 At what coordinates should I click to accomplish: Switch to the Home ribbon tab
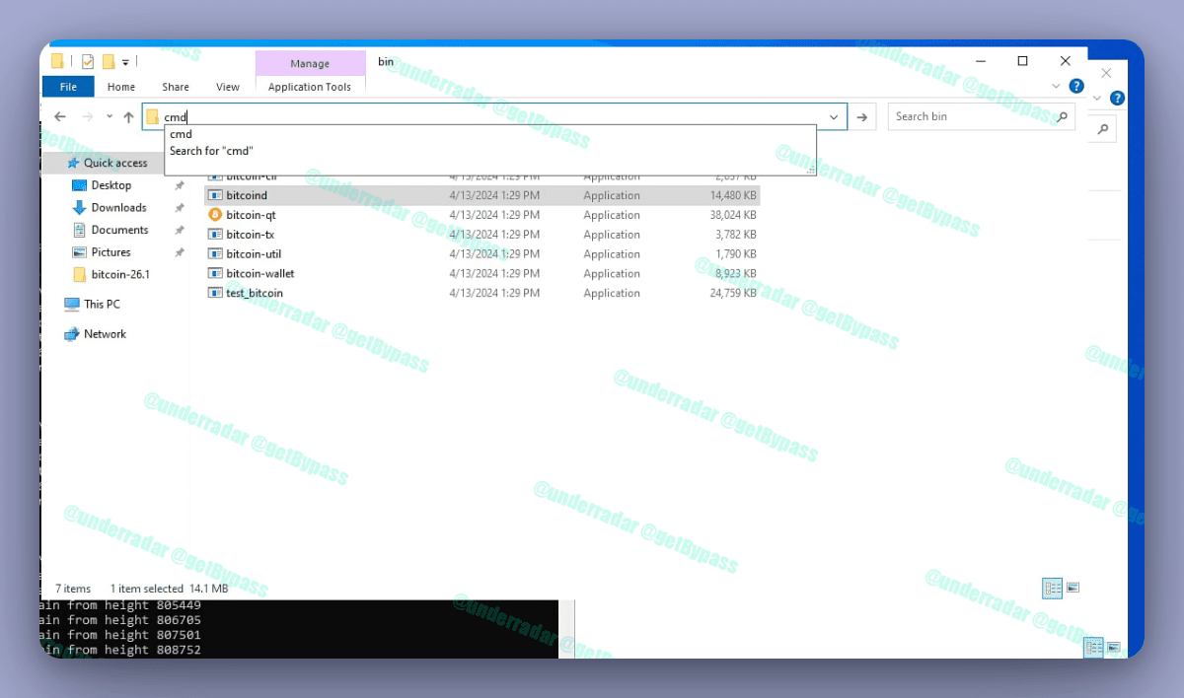(x=121, y=87)
